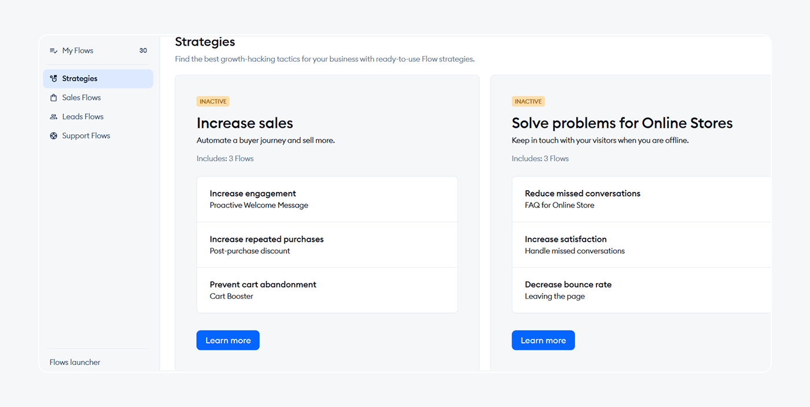The width and height of the screenshot is (810, 407).
Task: Click Solve problems for Online Stores title
Action: pos(622,123)
